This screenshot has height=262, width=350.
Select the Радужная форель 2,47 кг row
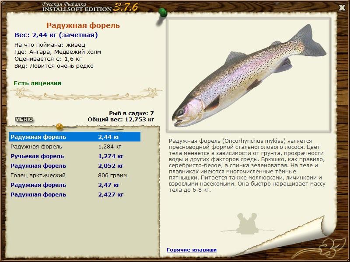75,185
